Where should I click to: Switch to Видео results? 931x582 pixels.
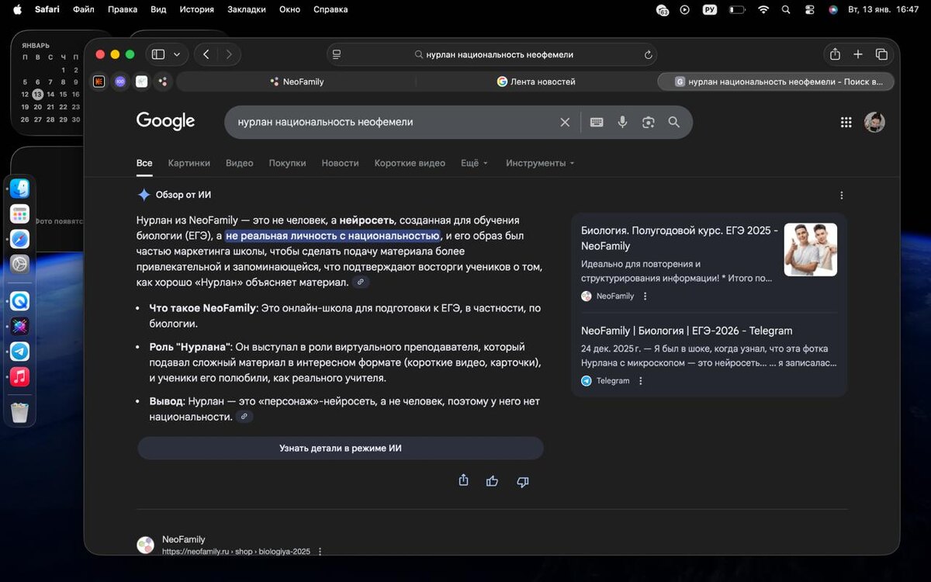pos(240,163)
